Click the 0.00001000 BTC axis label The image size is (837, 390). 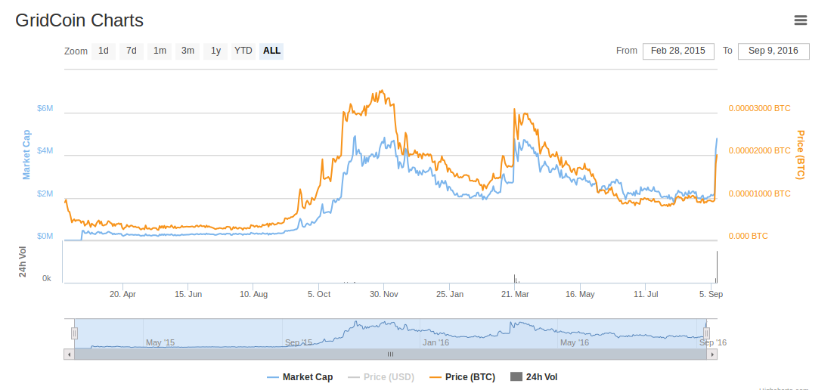click(760, 193)
